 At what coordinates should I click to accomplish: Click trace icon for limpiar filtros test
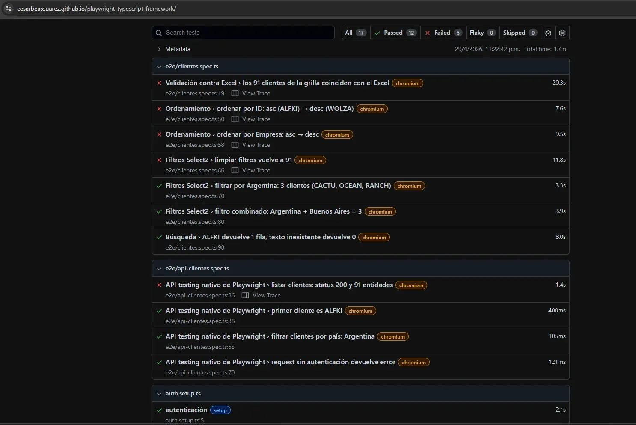pyautogui.click(x=235, y=170)
